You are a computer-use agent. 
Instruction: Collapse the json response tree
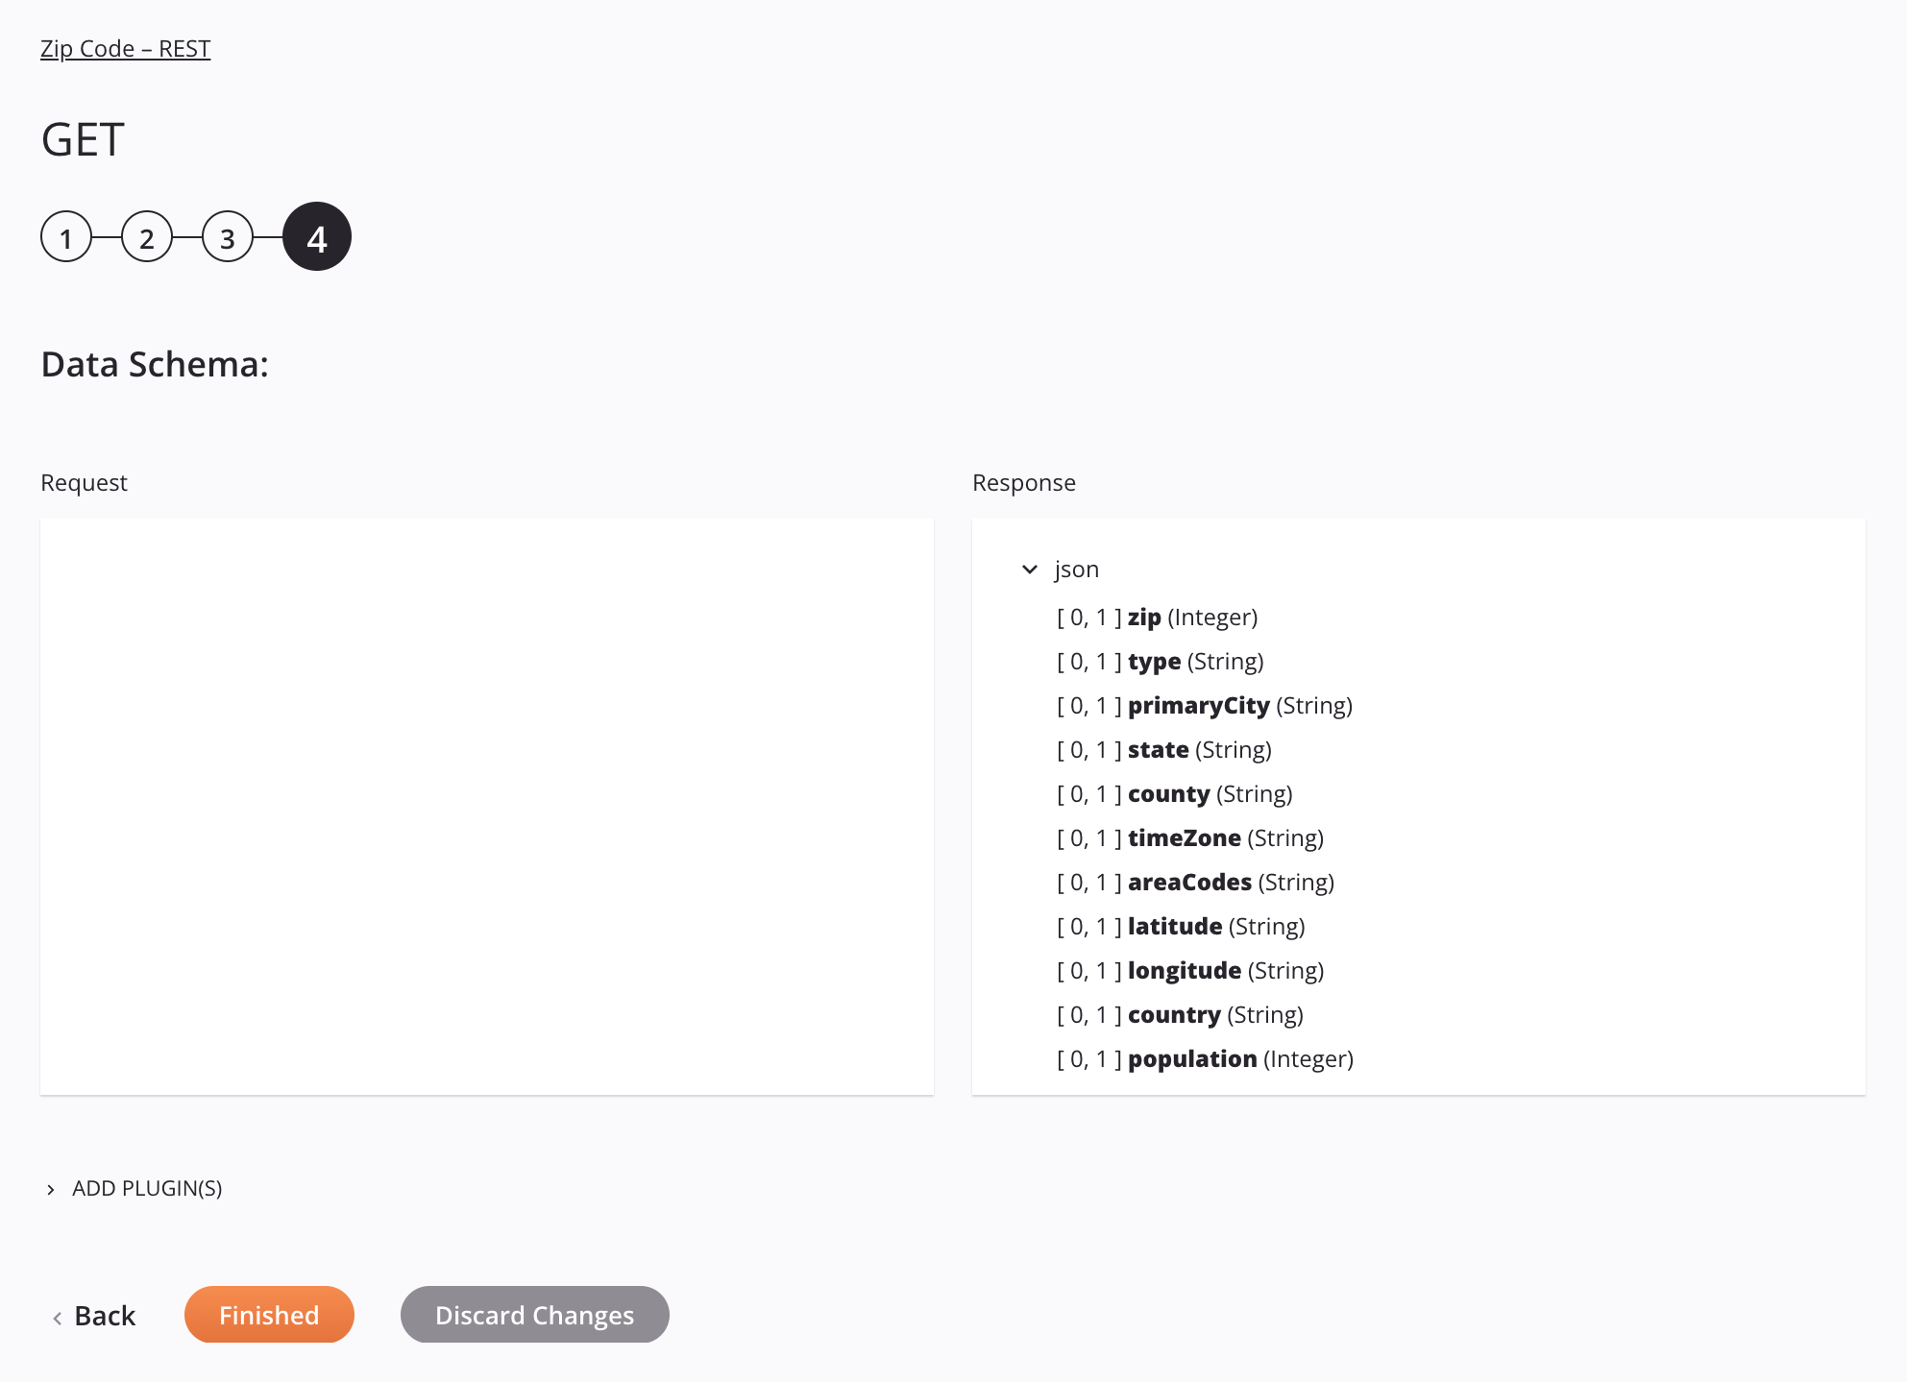tap(1032, 569)
